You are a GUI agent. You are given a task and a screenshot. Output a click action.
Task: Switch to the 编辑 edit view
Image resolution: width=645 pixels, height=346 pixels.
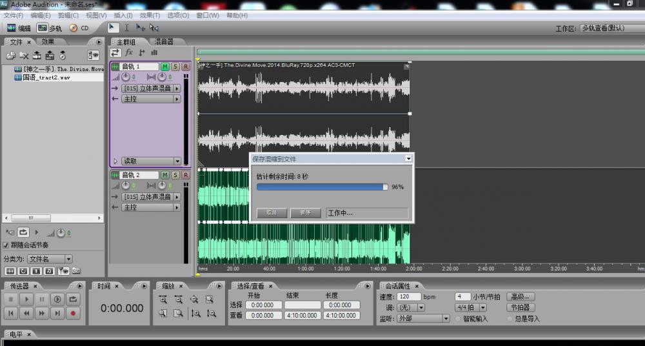tap(19, 28)
